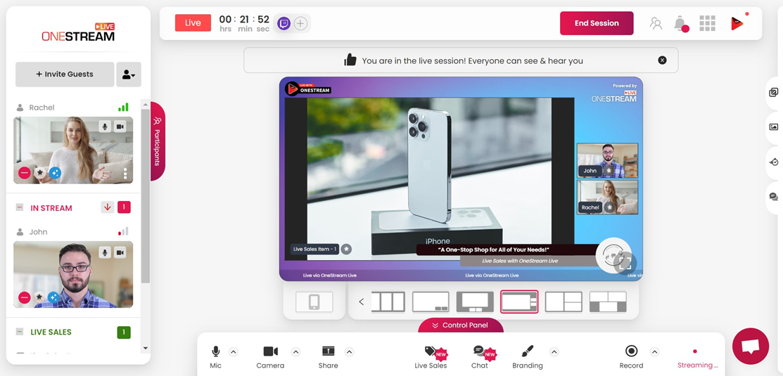Select the three-column layout
Viewport: 783px width, 376px height.
pyautogui.click(x=388, y=302)
